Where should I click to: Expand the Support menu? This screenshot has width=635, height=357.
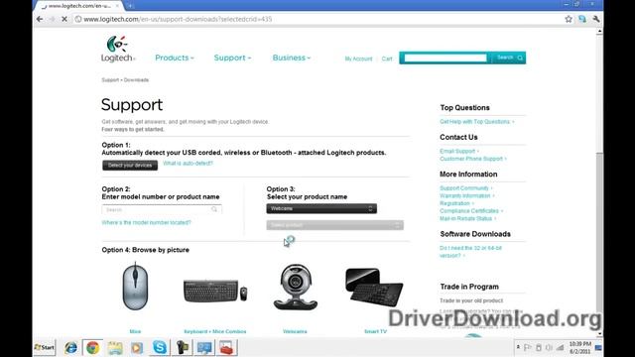[232, 58]
